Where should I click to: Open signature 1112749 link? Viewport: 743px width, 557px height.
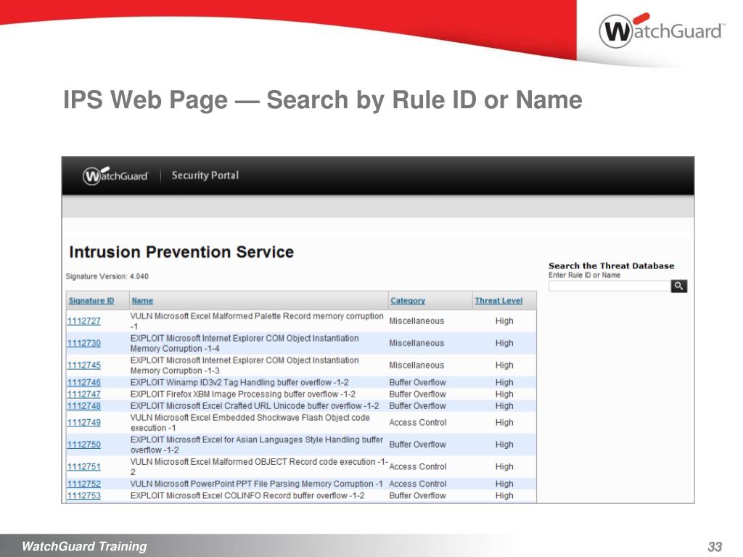pos(84,423)
